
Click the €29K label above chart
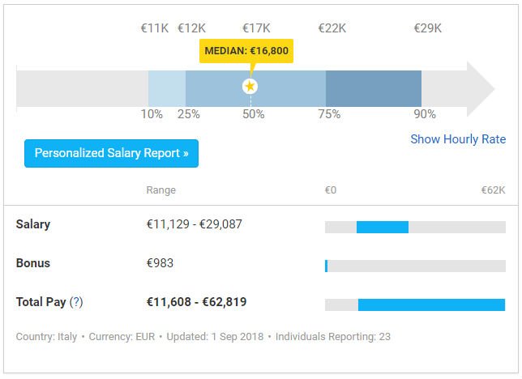[427, 28]
